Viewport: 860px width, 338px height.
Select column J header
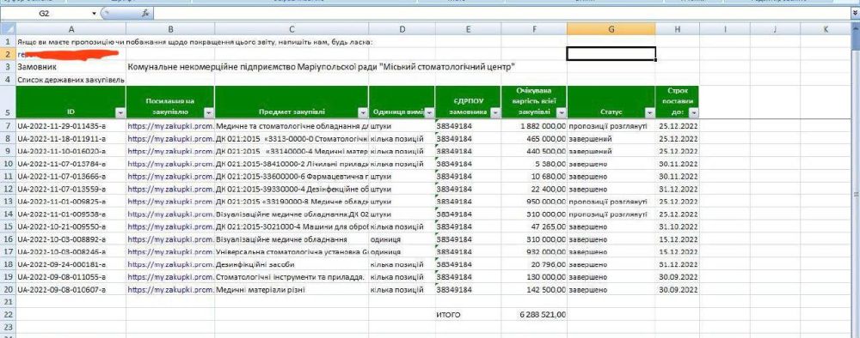pos(776,29)
